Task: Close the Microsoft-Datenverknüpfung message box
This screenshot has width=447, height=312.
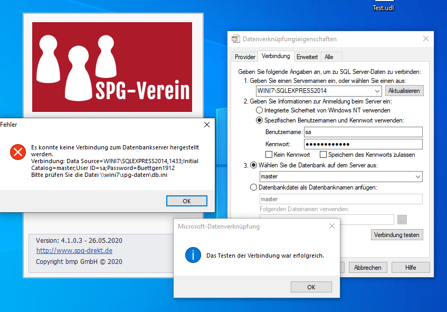Action: point(332,226)
